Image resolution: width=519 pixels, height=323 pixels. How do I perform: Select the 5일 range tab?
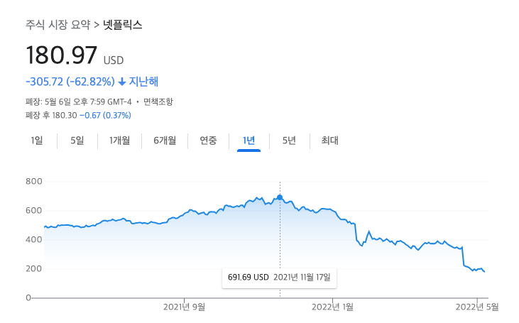pyautogui.click(x=77, y=141)
